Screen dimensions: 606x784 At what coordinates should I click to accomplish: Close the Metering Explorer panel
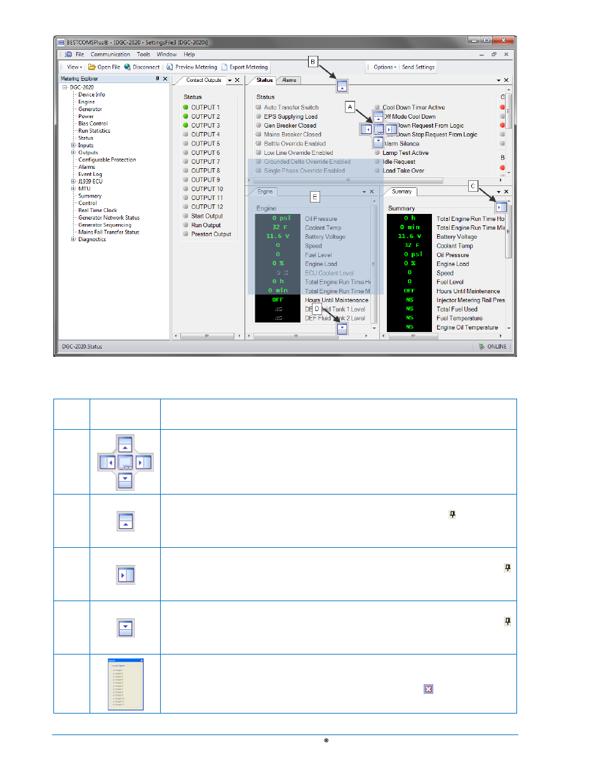click(165, 79)
